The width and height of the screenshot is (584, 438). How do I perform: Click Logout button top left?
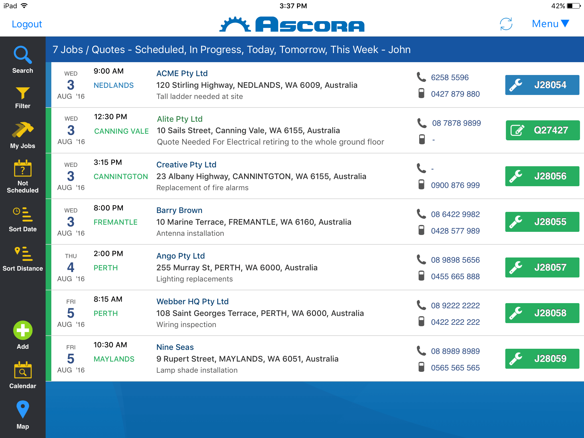point(25,23)
